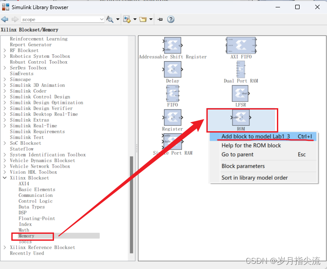Select the Delay block icon
Screen dimensions: 327x269
point(172,70)
